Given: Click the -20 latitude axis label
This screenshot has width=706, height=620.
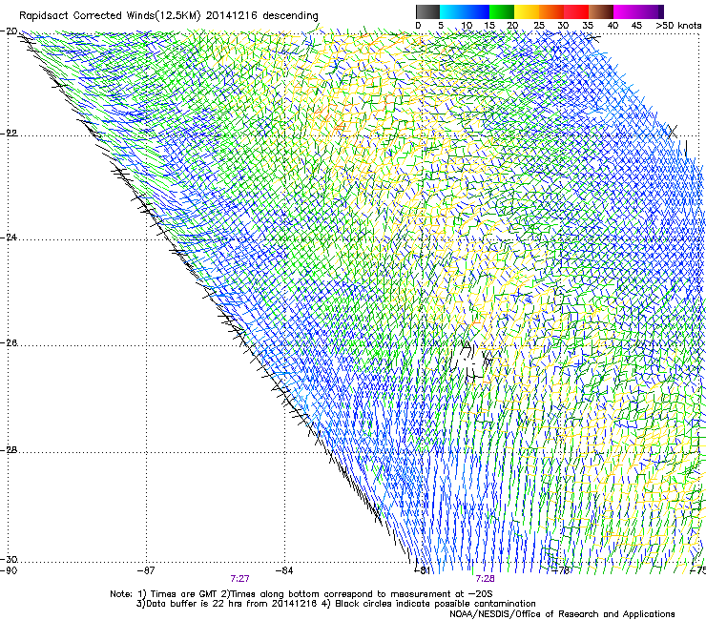Looking at the screenshot, I should point(9,31).
